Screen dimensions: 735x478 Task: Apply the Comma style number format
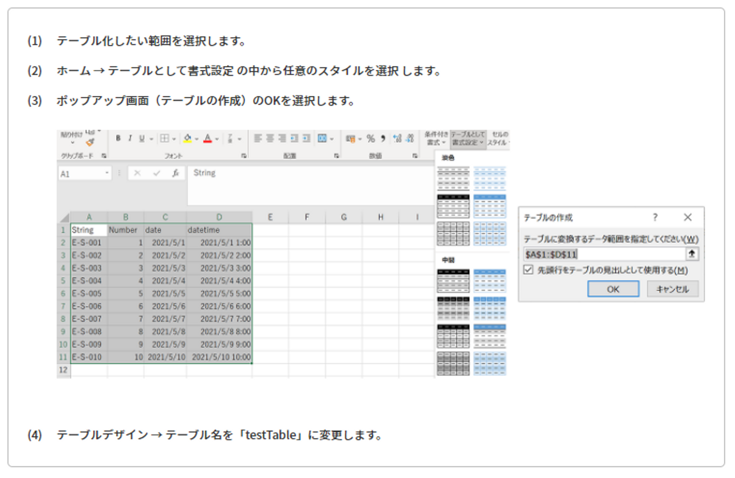(x=383, y=138)
